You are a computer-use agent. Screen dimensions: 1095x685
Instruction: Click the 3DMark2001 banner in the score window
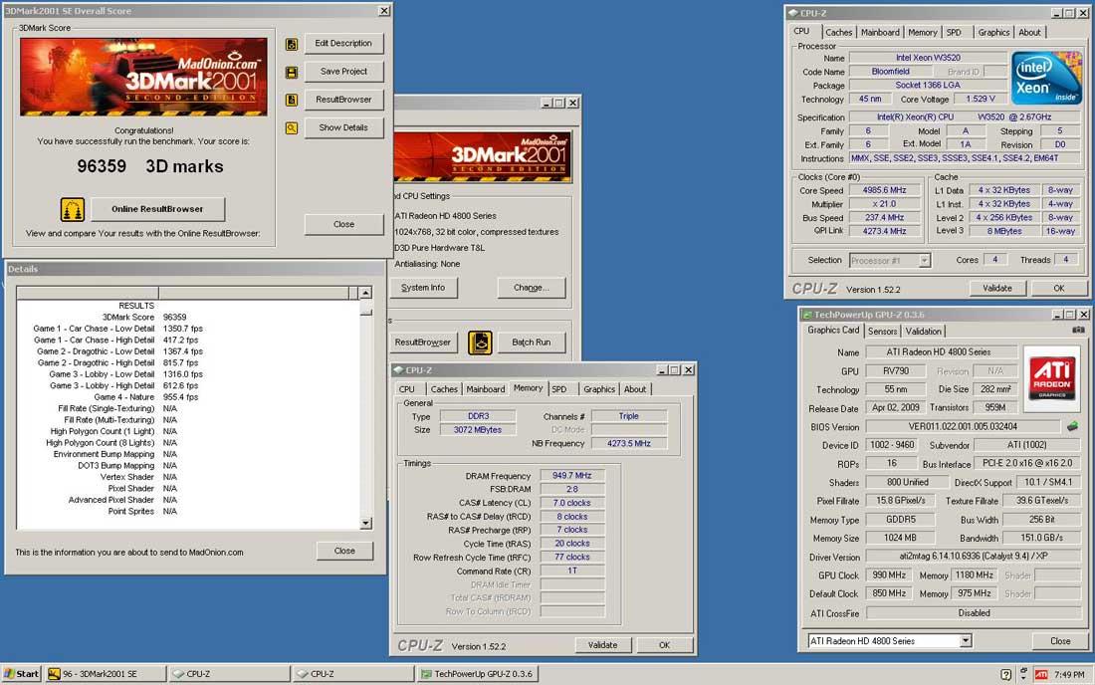pos(144,77)
